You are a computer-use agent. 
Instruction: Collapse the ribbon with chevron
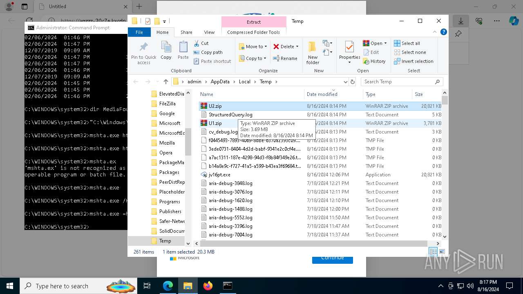coord(435,32)
